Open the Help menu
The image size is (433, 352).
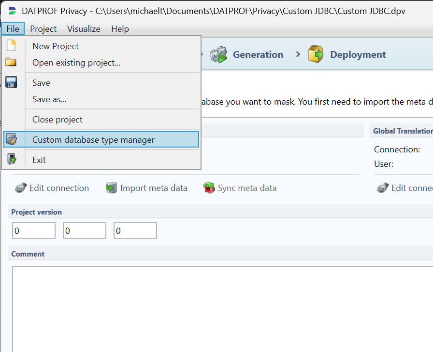click(120, 28)
